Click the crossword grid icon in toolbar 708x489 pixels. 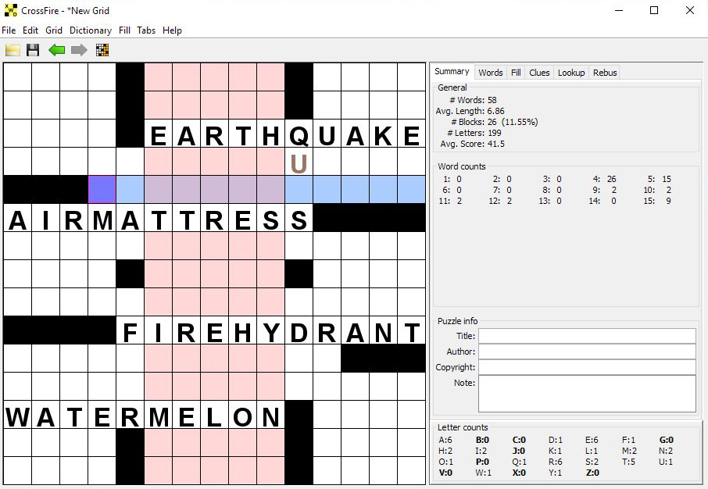tap(102, 51)
